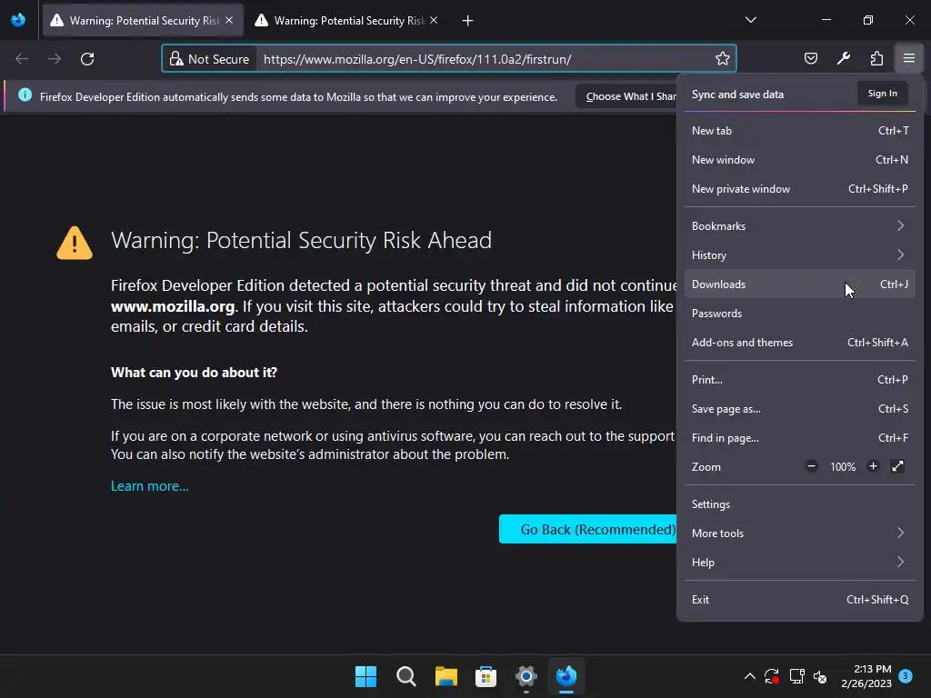The width and height of the screenshot is (931, 698).
Task: Click the muted volume tray icon
Action: (820, 676)
